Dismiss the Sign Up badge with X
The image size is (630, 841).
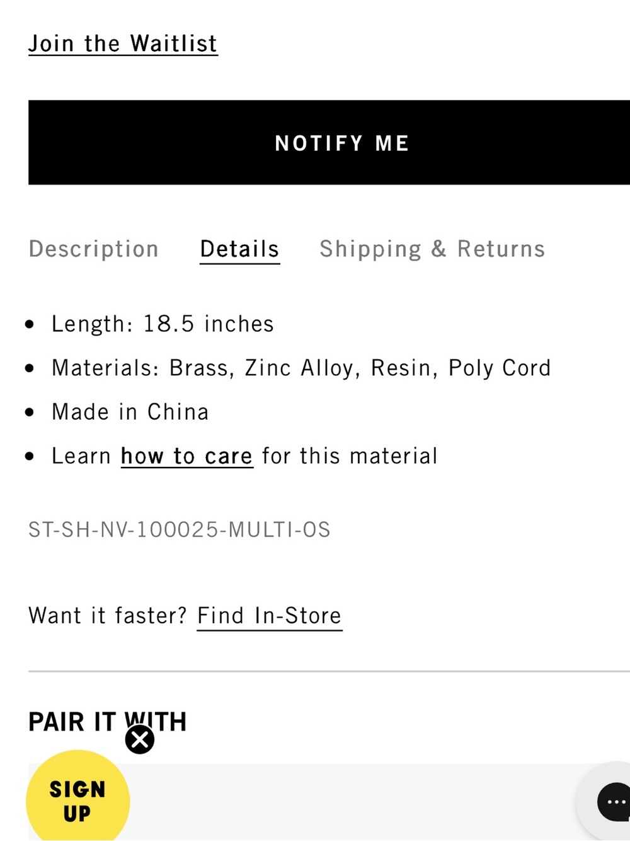[x=140, y=739]
